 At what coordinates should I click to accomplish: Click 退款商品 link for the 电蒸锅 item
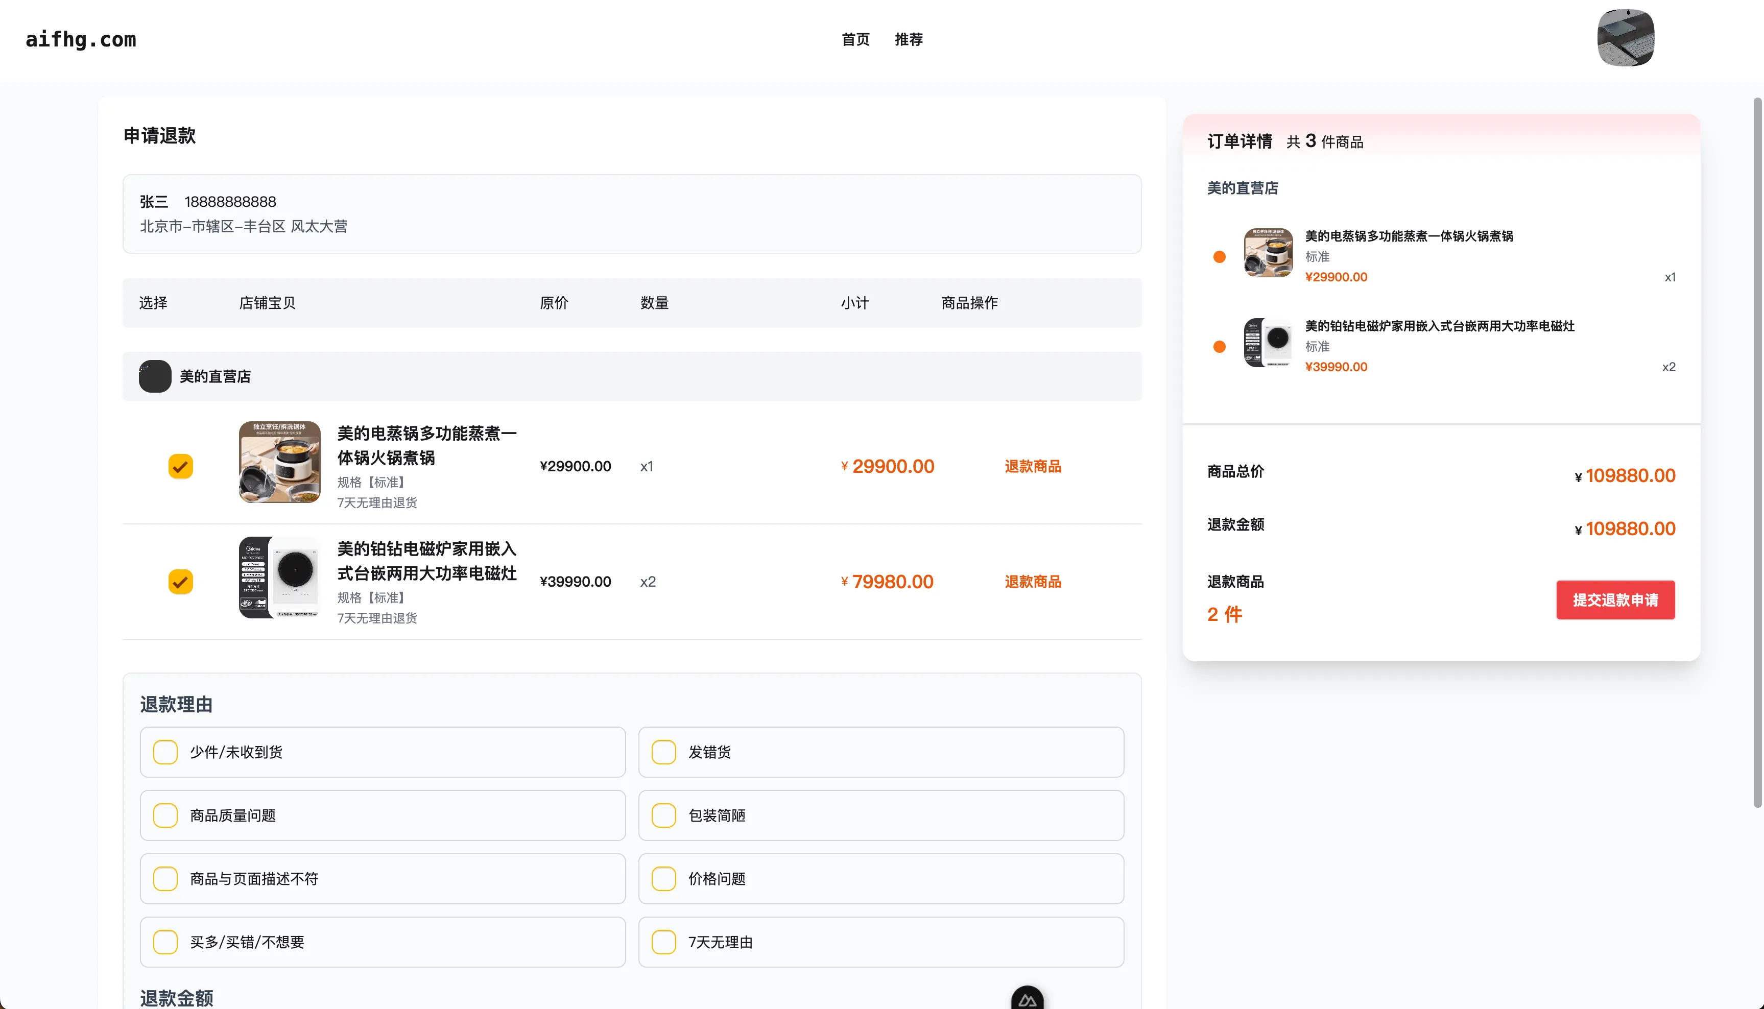[x=1032, y=466]
